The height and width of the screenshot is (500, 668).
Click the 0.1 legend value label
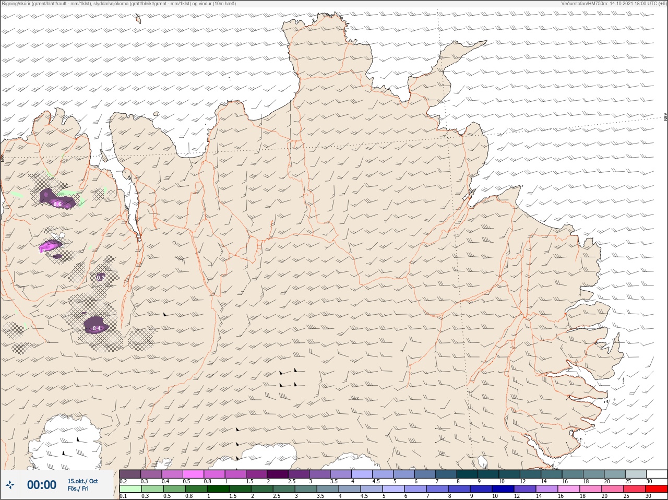click(123, 496)
